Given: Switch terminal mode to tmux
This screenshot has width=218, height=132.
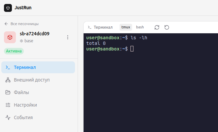Looking at the screenshot, I should pyautogui.click(x=126, y=27).
